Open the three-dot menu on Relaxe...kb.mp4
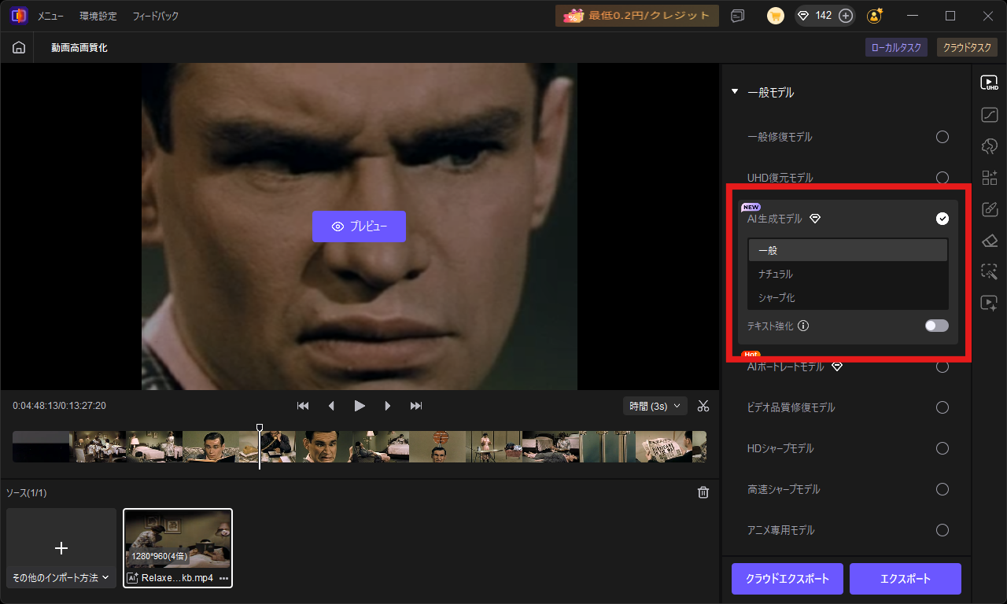Image resolution: width=1007 pixels, height=604 pixels. tap(223, 578)
